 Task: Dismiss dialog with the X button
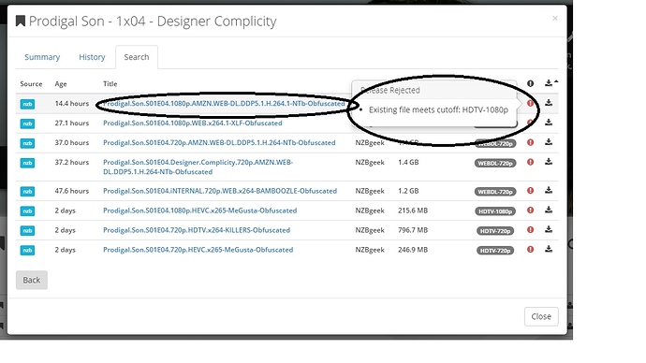555,18
